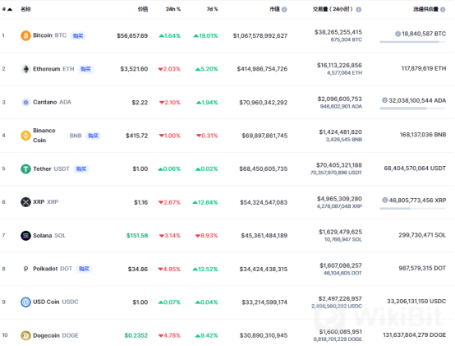Open the Binance Coin page link
This screenshot has height=346, width=455.
coord(44,136)
